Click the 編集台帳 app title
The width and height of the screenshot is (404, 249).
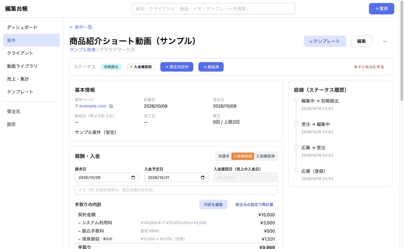(16, 9)
